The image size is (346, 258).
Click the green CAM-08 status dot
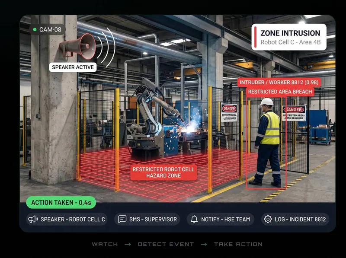pos(35,29)
